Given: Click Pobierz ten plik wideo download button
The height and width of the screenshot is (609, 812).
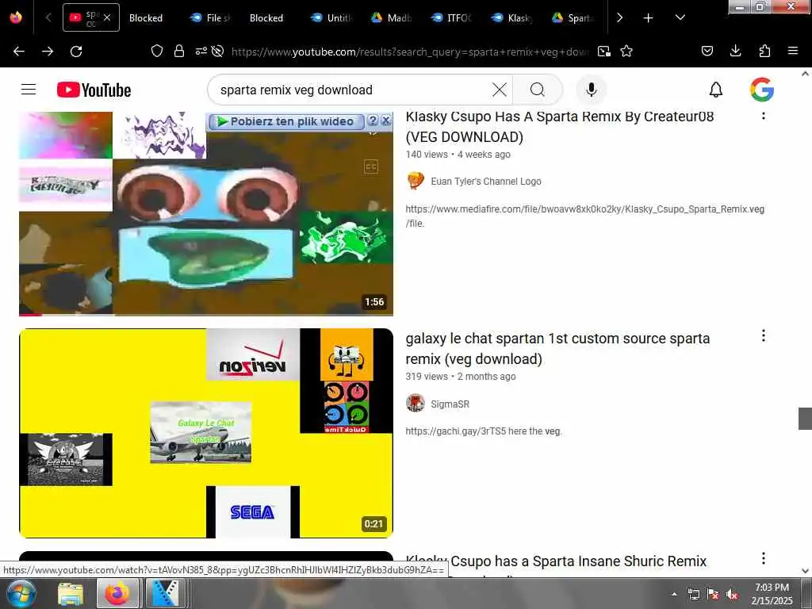Looking at the screenshot, I should (x=285, y=121).
